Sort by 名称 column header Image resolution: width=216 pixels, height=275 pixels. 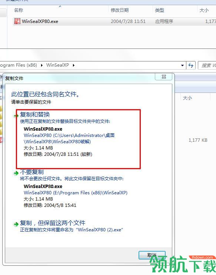point(19,10)
